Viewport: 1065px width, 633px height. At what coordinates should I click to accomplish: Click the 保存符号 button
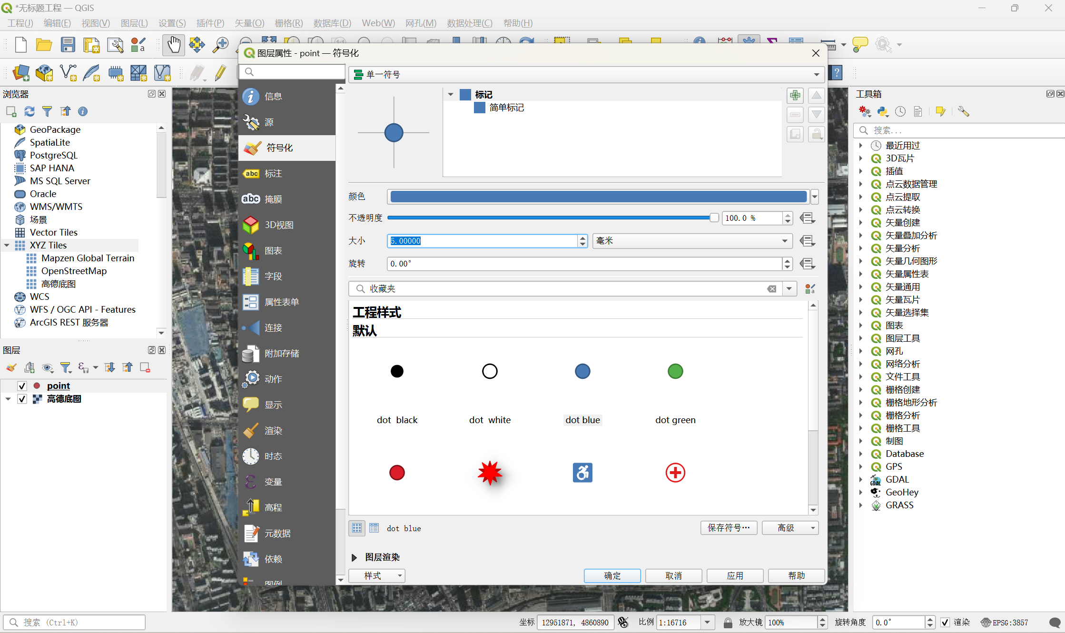(x=729, y=528)
